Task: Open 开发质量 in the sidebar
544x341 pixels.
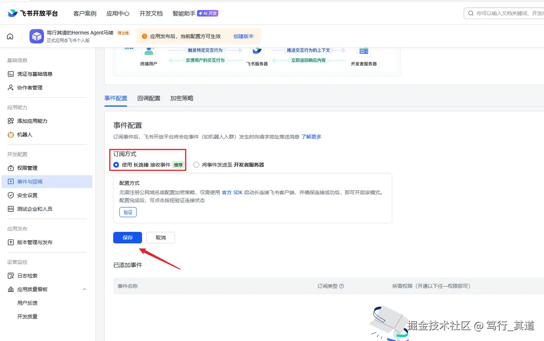Action: pos(27,317)
